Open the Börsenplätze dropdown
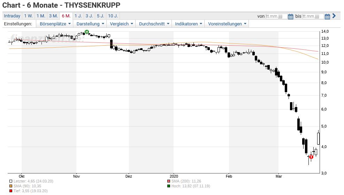The width and height of the screenshot is (344, 195). point(55,24)
